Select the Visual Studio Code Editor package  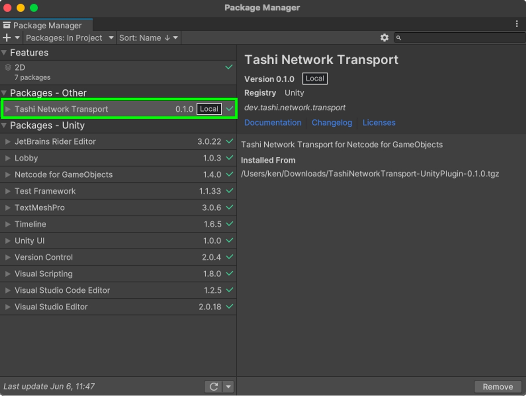click(x=118, y=290)
